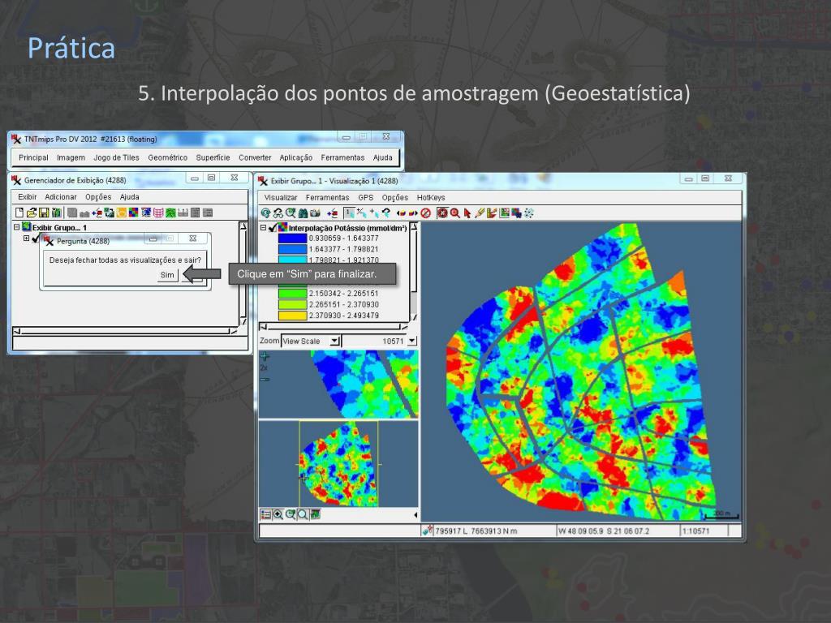Click the yellow 2.370930 - 2.493479 swatch
Screen dimensions: 831x623
292,316
